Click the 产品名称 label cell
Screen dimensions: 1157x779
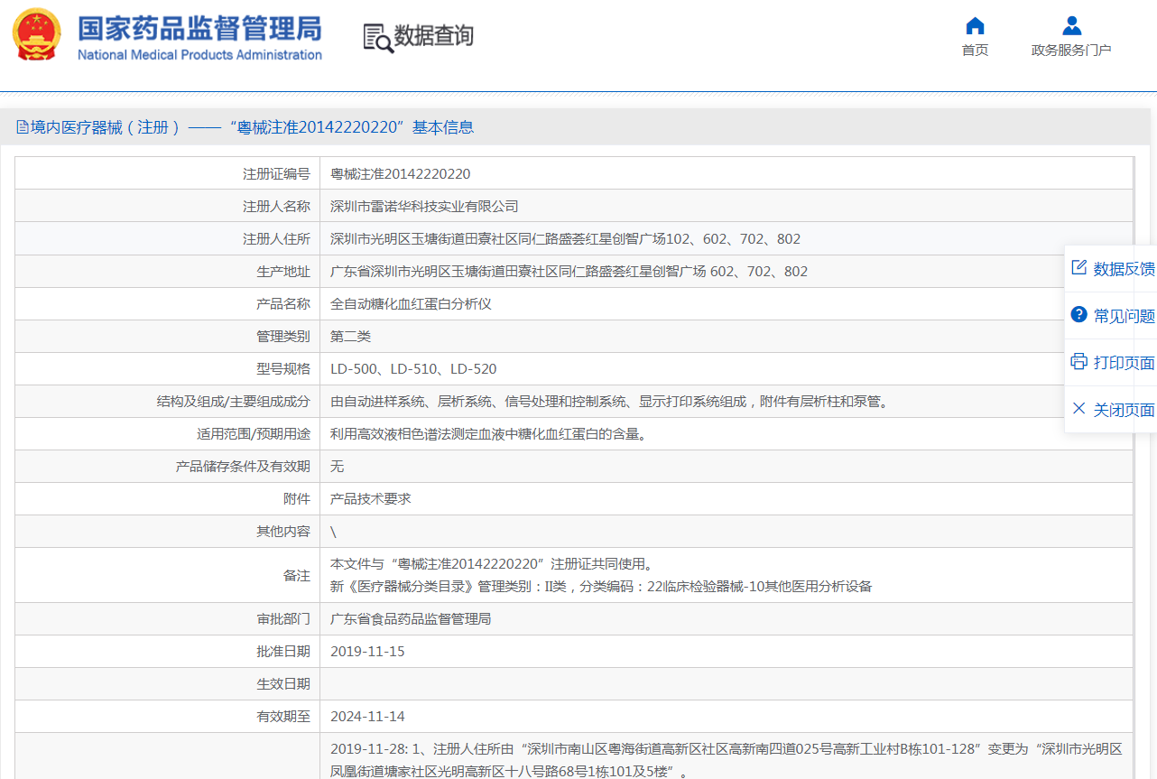coord(168,304)
